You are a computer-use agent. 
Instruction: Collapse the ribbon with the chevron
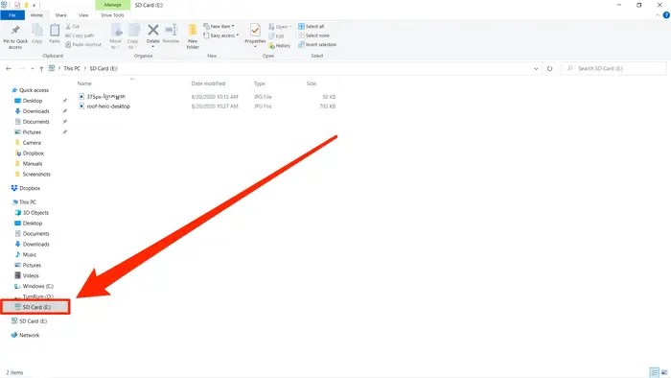[658, 15]
